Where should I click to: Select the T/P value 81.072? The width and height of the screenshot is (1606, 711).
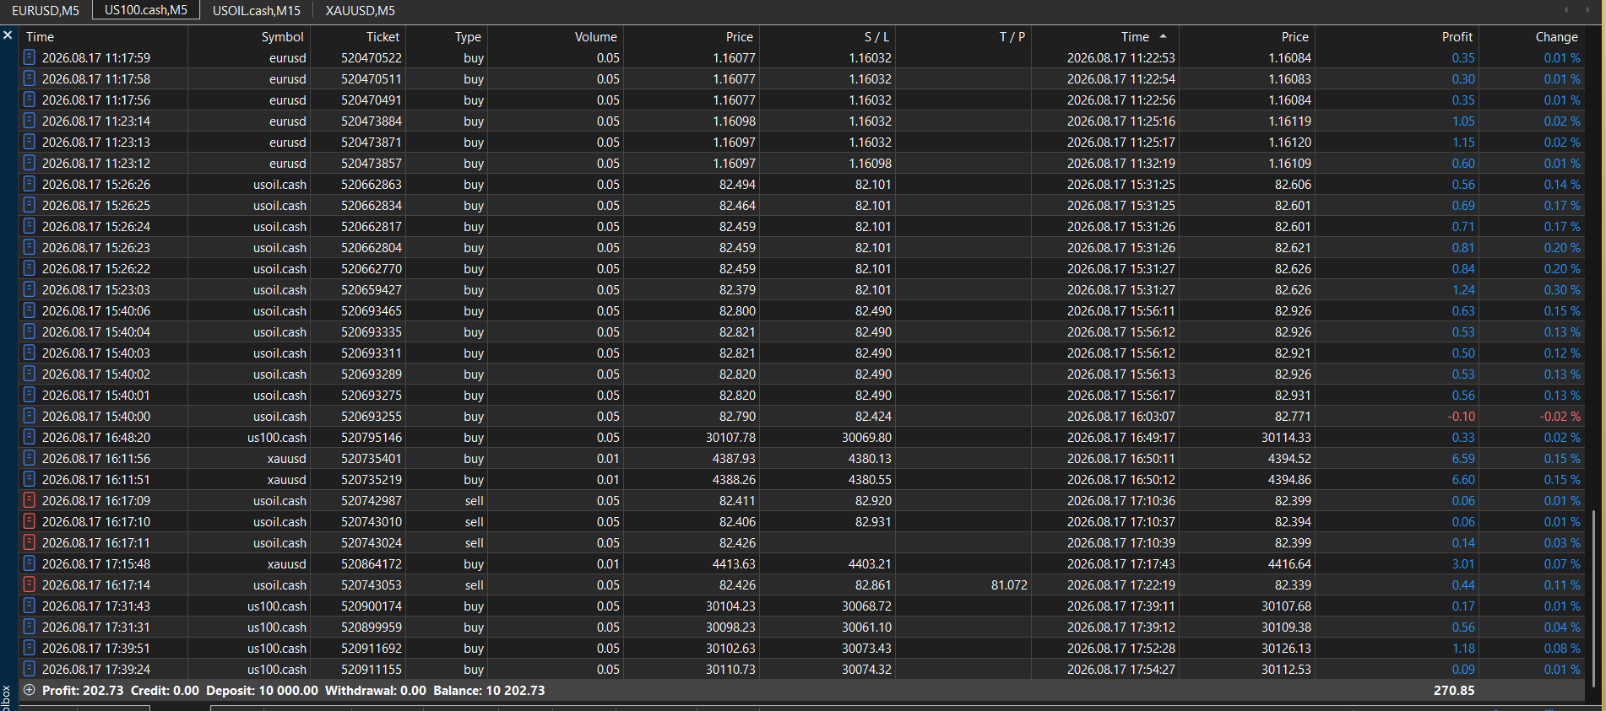click(x=1009, y=585)
